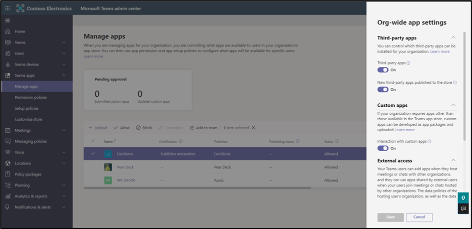Click the Teams devices bell icon
The height and width of the screenshot is (229, 472).
[x=8, y=64]
